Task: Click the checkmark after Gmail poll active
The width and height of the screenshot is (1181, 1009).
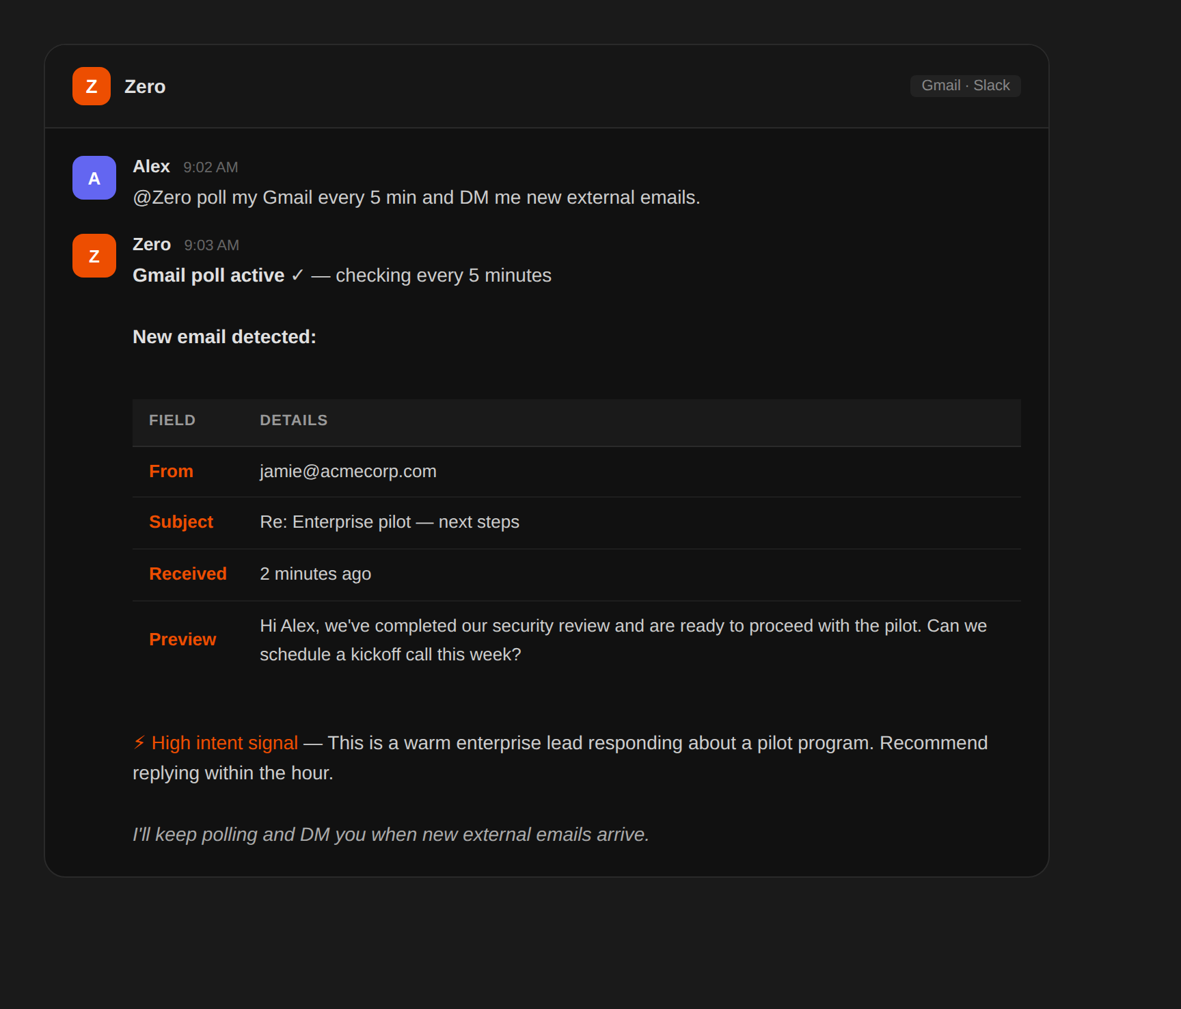Action: point(297,275)
